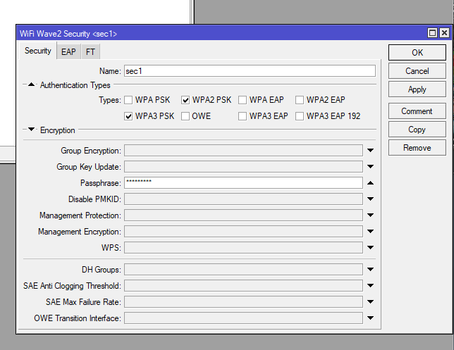454x350 pixels.
Task: Tick the WPA EAP checkbox
Action: pyautogui.click(x=243, y=100)
